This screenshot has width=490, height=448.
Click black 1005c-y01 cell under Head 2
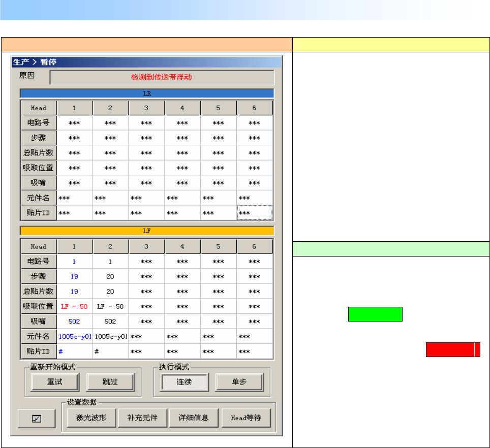(111, 336)
